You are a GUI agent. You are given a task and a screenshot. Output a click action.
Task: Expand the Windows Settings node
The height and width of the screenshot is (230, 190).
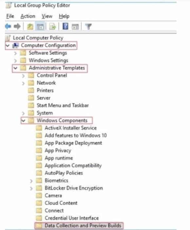[x=15, y=61]
